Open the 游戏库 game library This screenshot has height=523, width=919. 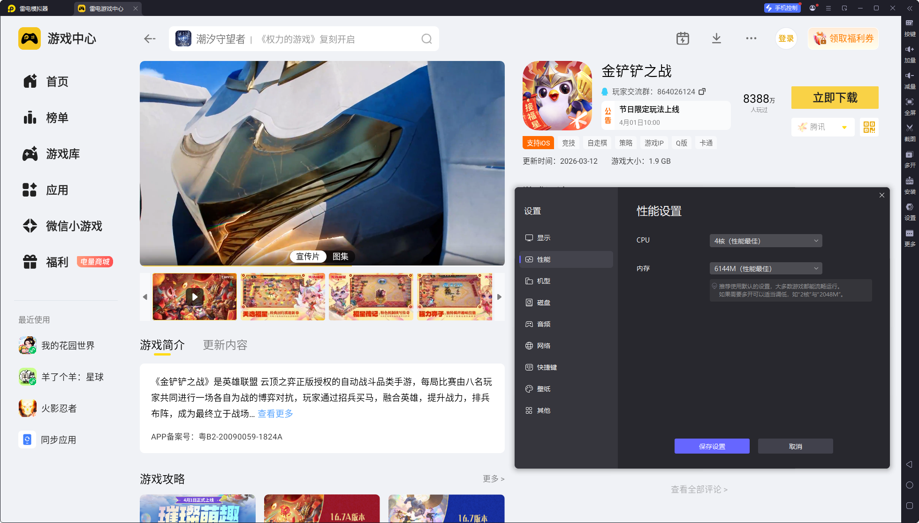[x=62, y=154]
